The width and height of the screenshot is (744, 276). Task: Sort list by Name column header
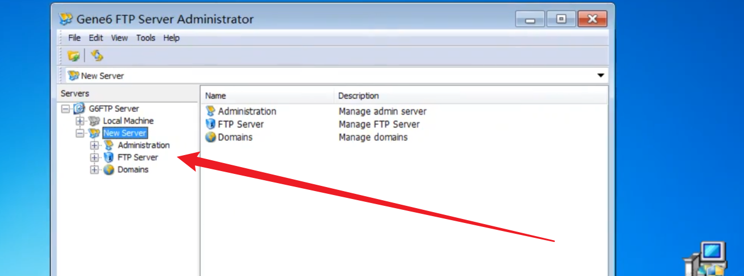point(216,96)
